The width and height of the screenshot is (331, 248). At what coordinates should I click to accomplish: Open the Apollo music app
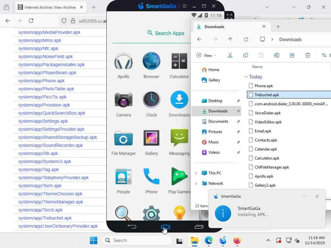click(123, 61)
